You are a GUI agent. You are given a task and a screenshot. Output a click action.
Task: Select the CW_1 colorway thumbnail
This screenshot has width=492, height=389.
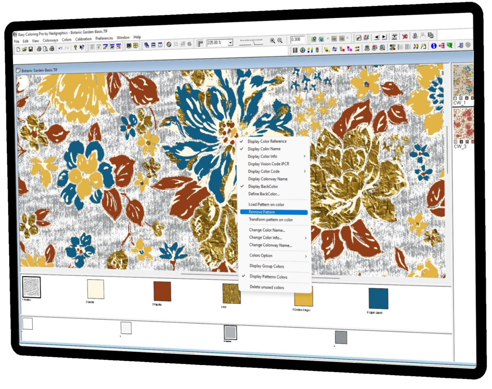pyautogui.click(x=463, y=83)
